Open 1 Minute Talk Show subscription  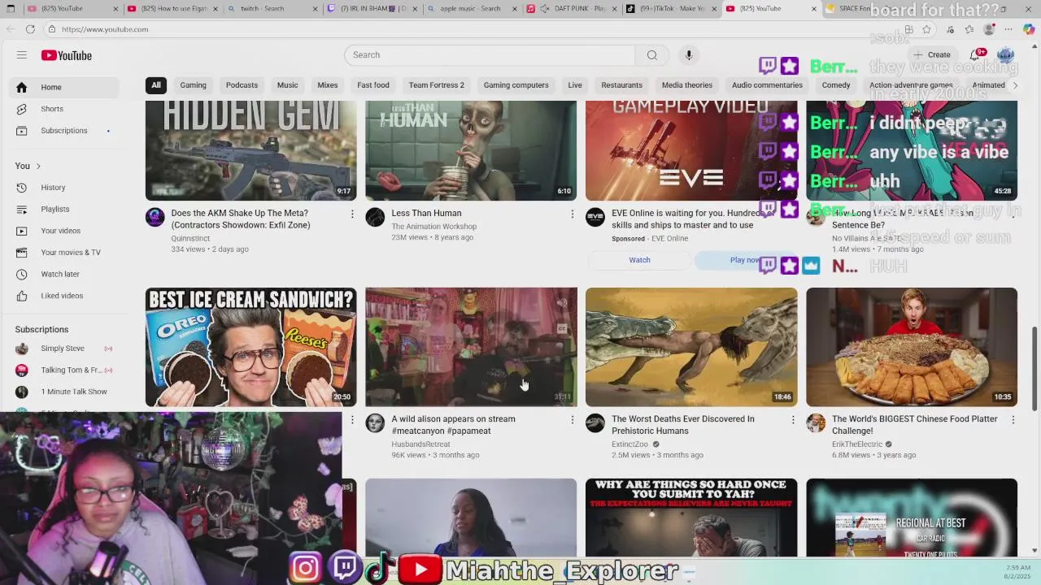tap(63, 392)
